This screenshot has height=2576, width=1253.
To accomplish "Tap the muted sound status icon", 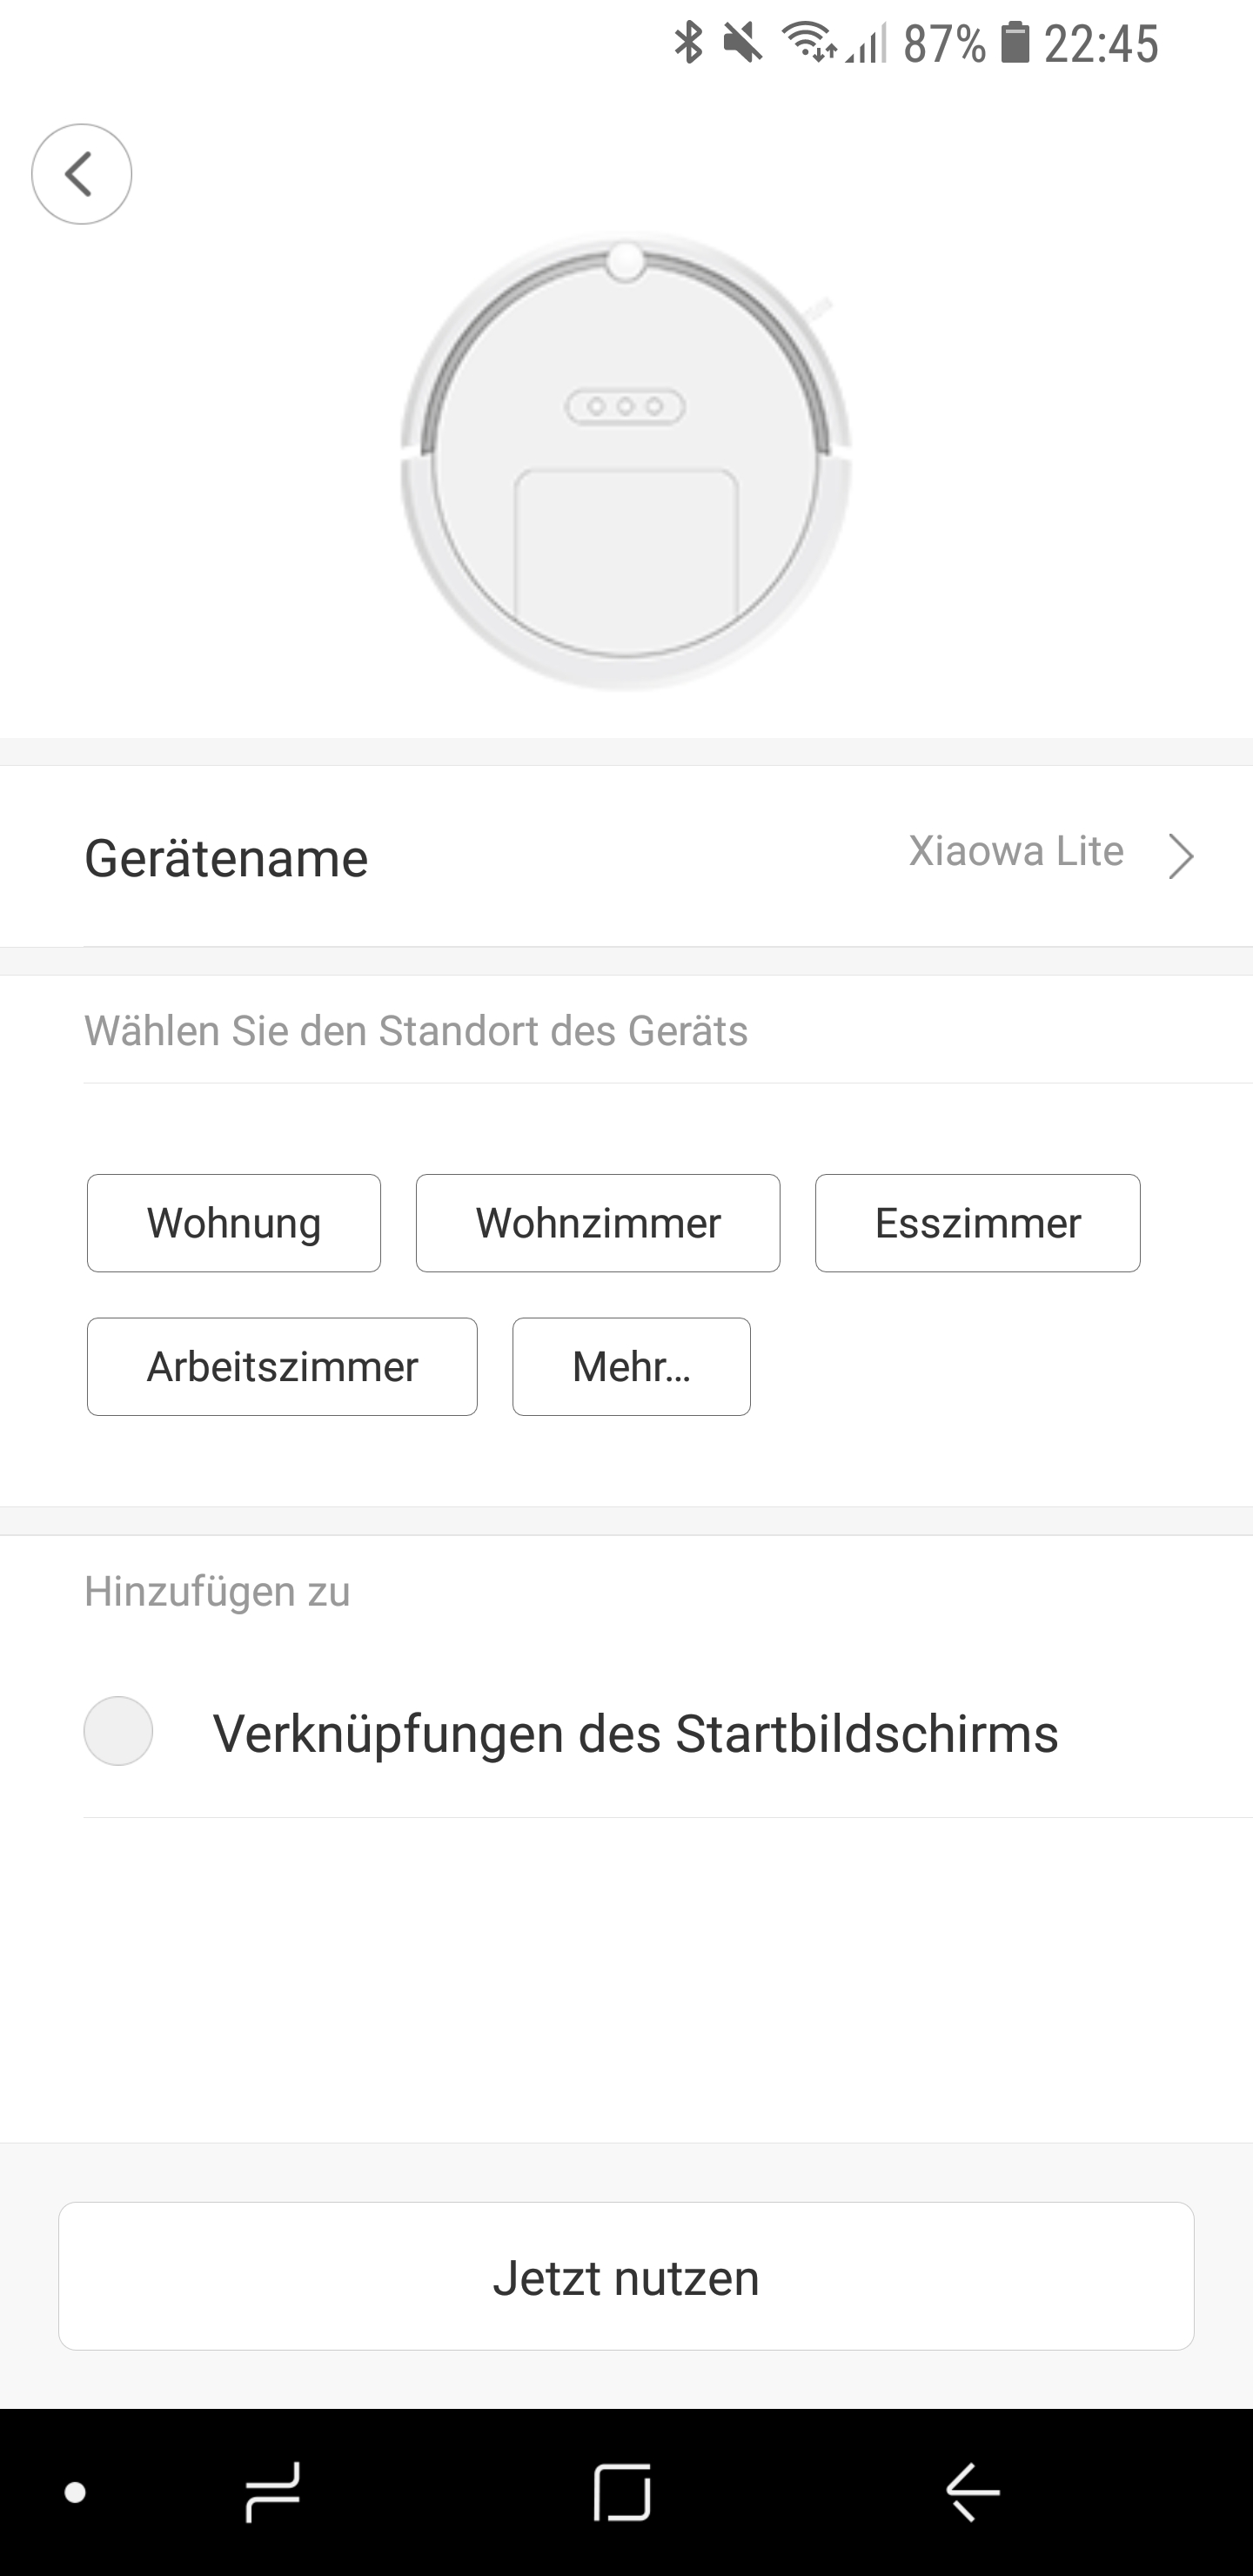I will click(742, 43).
